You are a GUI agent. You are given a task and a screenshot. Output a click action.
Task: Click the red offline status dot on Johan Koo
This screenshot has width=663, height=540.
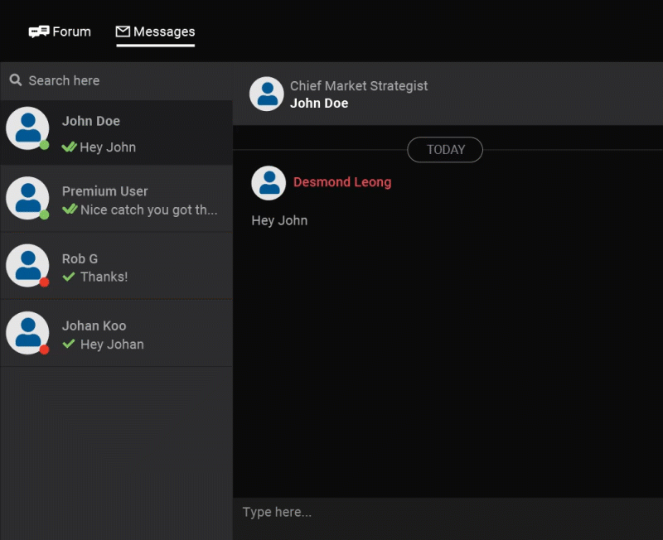45,350
